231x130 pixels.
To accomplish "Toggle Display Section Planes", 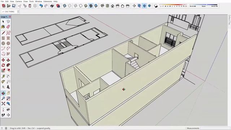I will pyautogui.click(x=139, y=6).
